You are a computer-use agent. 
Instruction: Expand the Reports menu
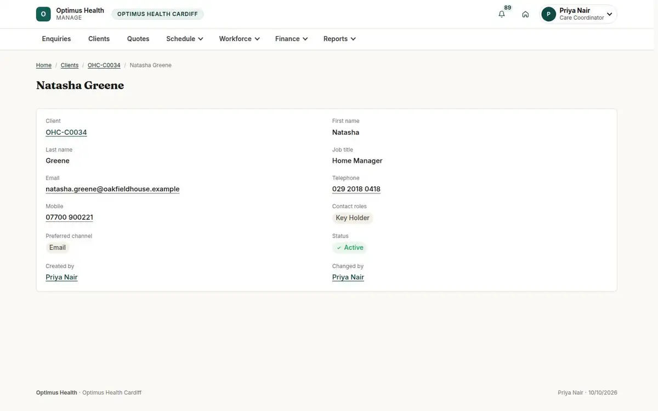(340, 39)
